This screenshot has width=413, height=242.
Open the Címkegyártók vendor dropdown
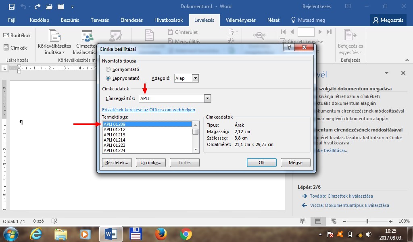point(208,98)
